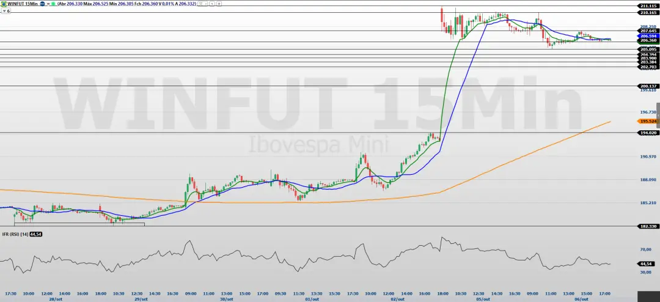Click the green square status indicator in header
The width and height of the screenshot is (660, 302).
(x=53, y=4)
